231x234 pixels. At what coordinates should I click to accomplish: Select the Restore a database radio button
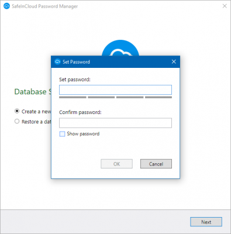coord(17,121)
